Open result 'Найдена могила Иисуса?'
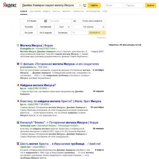The width and height of the screenshot is (159, 159). click(38, 85)
